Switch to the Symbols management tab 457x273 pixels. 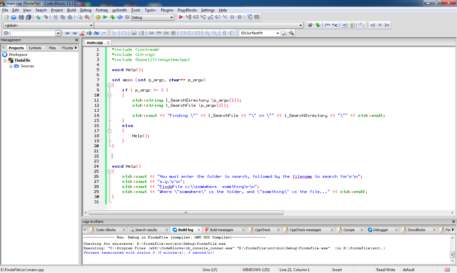(35, 48)
